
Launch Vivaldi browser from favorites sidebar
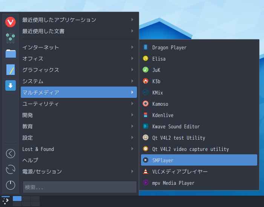[11, 22]
